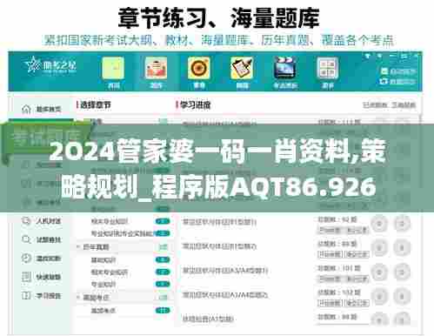Click the 学习进度 panel heading

coord(195,104)
